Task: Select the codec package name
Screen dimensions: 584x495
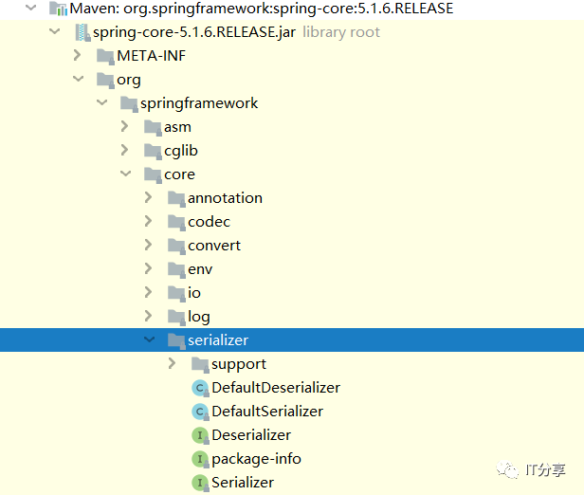Action: pyautogui.click(x=209, y=222)
